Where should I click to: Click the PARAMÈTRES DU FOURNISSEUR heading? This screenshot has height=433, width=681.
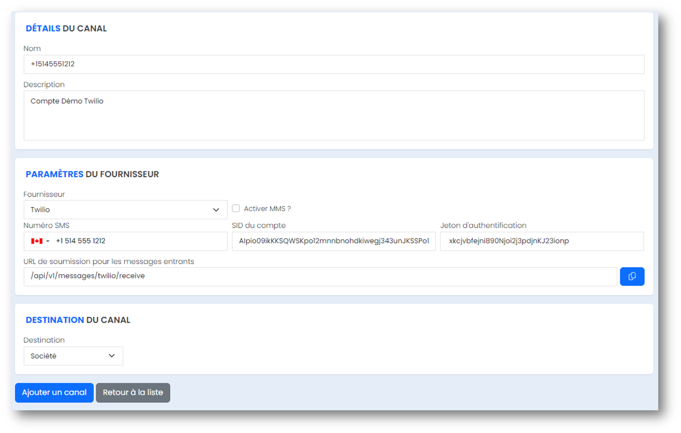pos(92,174)
